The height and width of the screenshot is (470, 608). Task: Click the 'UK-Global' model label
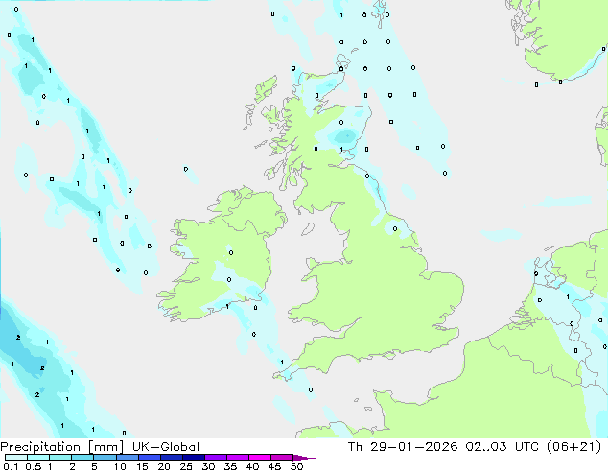click(x=166, y=447)
